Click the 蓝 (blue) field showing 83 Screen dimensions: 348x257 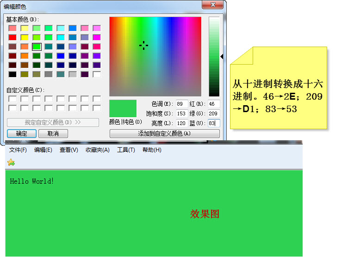click(x=214, y=123)
